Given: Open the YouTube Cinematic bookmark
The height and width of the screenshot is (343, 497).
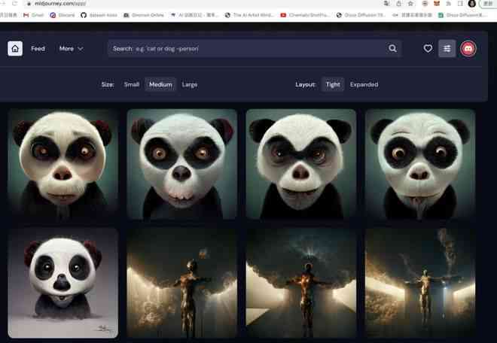Looking at the screenshot, I should point(305,15).
